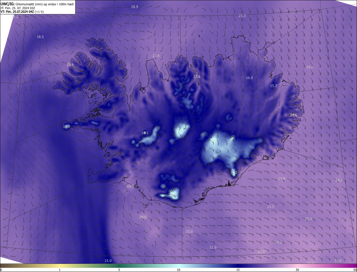This screenshot has height=272, width=357.
Task: Click the 23.4 value over the Westfjords
Action: (70, 65)
